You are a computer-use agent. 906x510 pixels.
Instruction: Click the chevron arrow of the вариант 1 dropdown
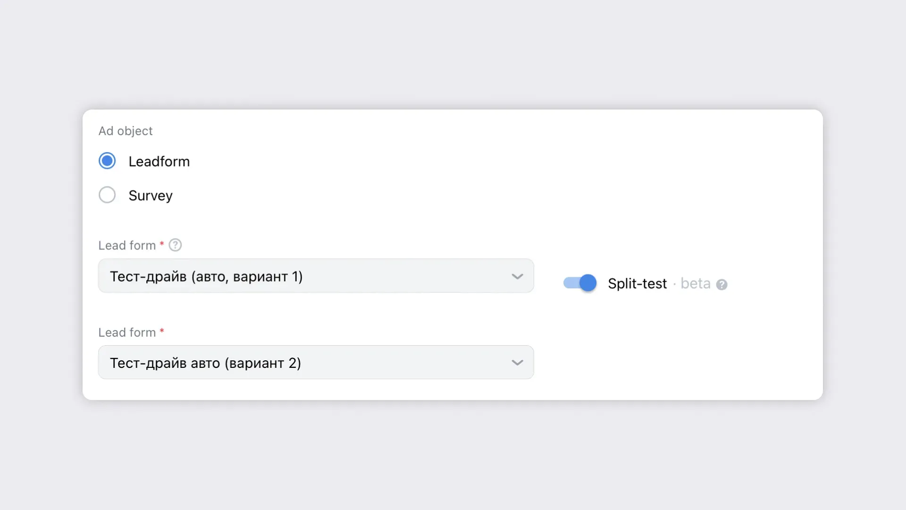point(517,276)
